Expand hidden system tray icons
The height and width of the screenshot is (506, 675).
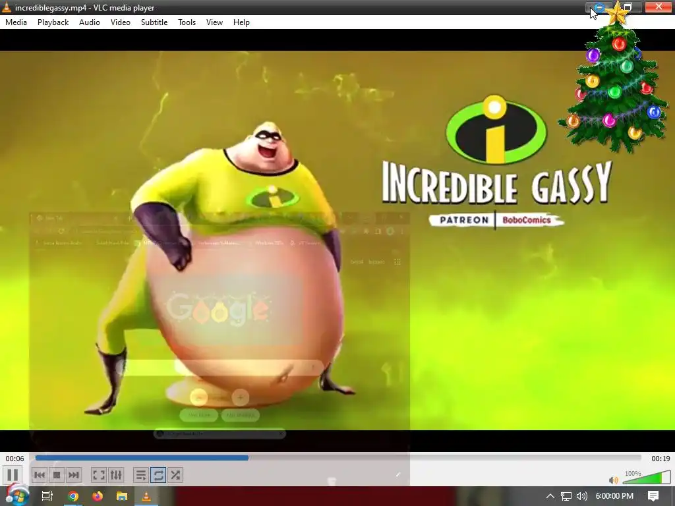point(550,496)
